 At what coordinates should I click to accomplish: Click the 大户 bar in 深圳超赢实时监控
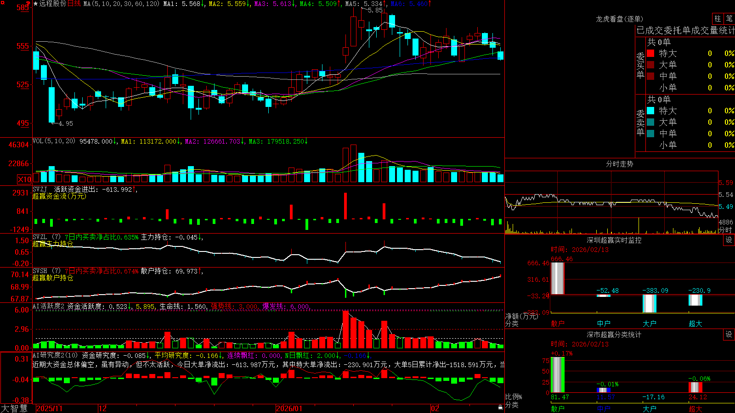pyautogui.click(x=650, y=303)
